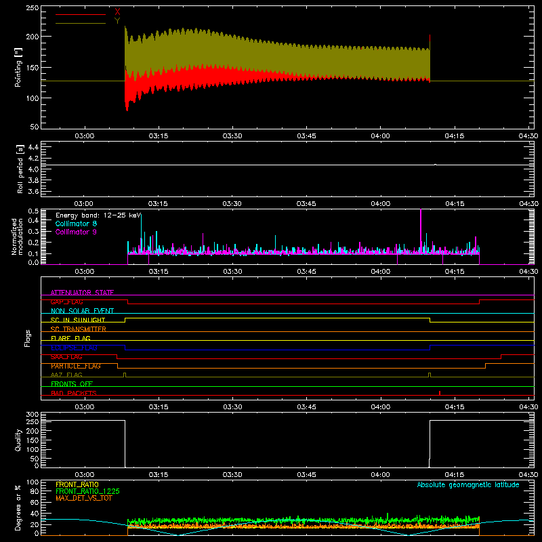Click the SAA_FLAG label

[x=66, y=357]
